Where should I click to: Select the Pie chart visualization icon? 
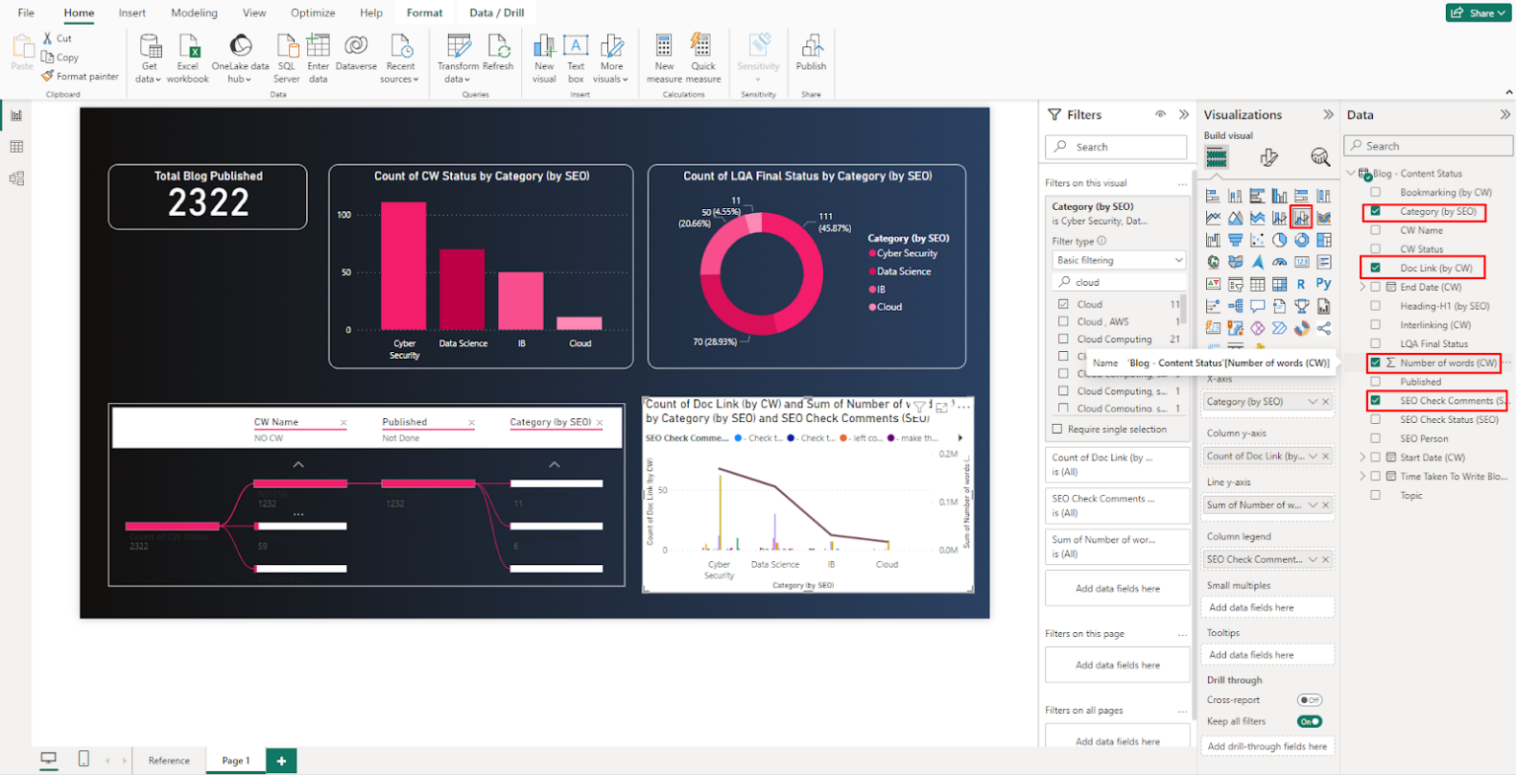point(1280,240)
